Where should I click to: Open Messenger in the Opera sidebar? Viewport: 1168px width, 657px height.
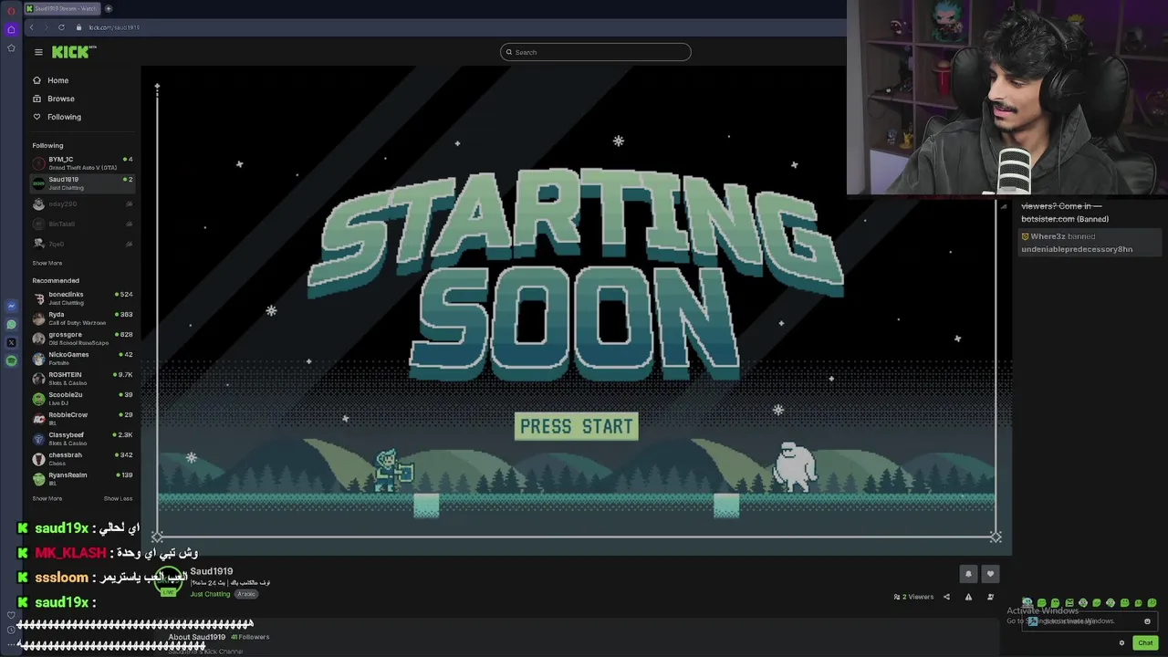(x=11, y=307)
